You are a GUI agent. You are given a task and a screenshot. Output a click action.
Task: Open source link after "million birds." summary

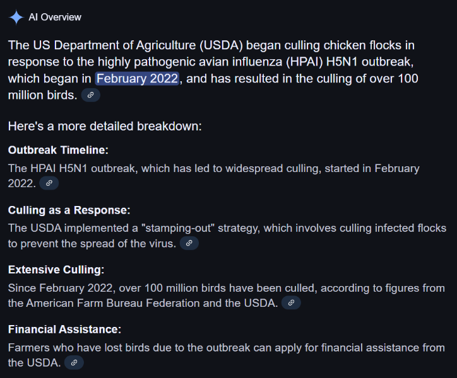[x=91, y=95]
